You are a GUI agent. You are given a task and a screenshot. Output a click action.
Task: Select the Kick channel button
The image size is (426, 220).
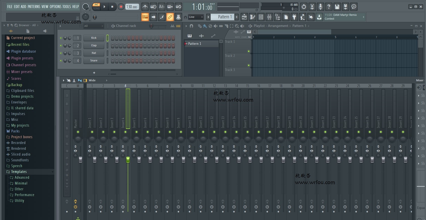94,38
